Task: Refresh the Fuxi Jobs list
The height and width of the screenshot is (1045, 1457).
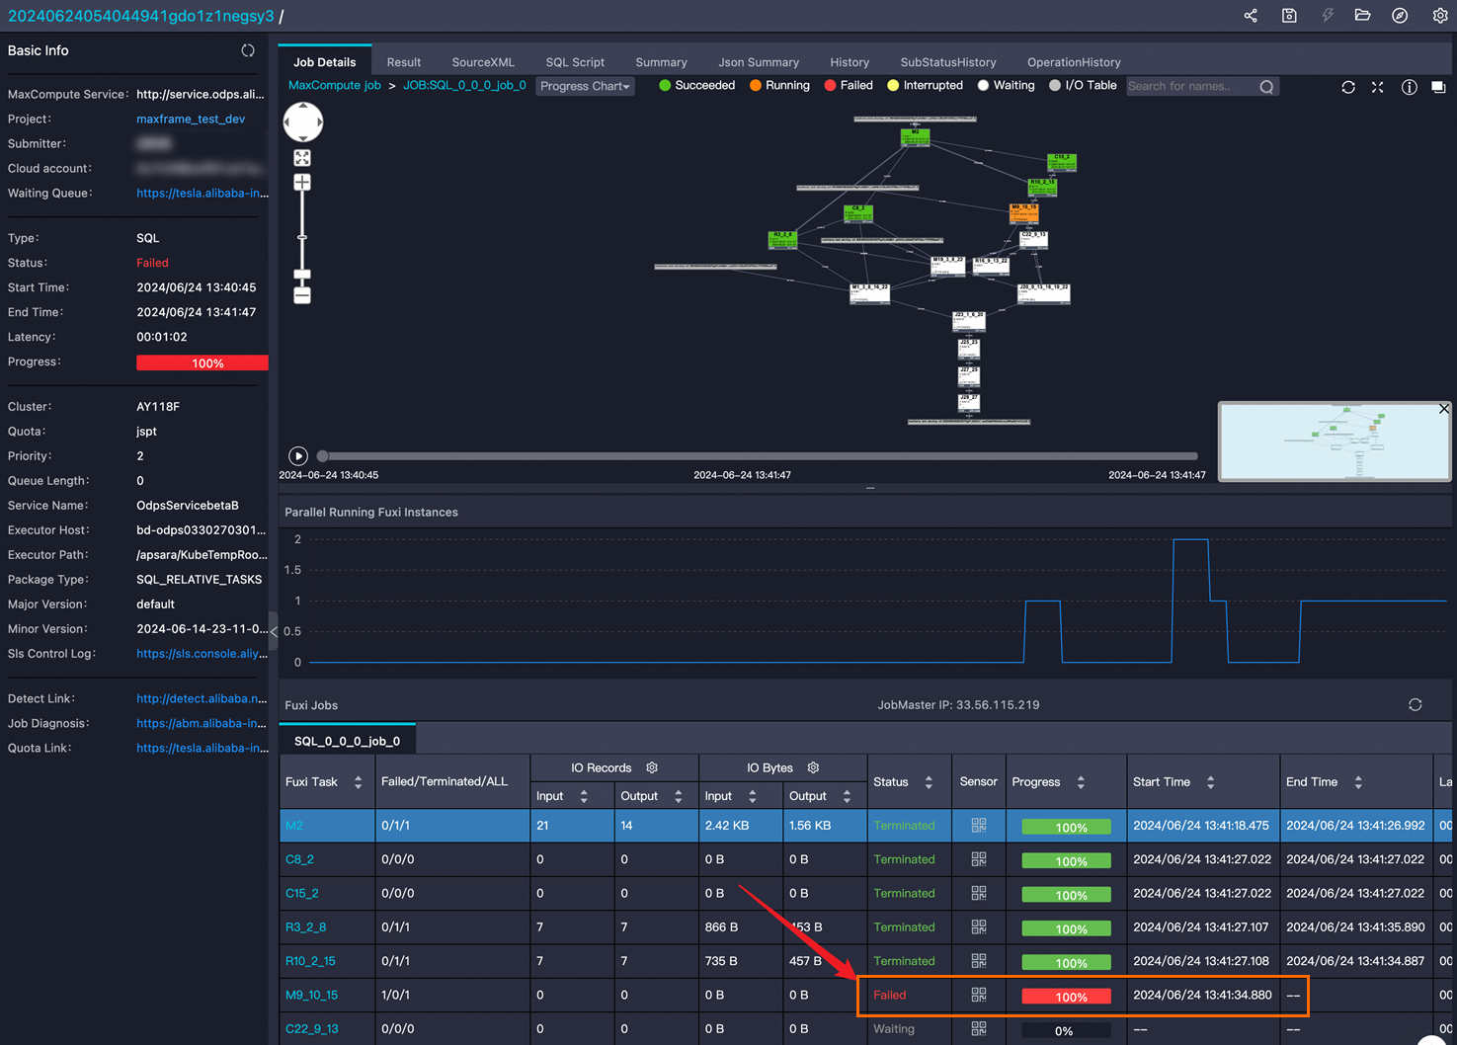Action: tap(1416, 704)
